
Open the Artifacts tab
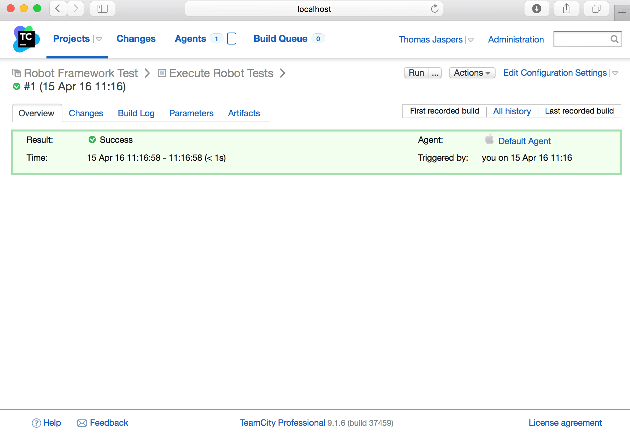tap(244, 113)
